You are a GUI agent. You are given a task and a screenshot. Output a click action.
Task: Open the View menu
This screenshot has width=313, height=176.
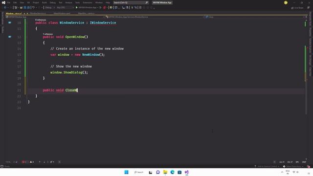22,2
